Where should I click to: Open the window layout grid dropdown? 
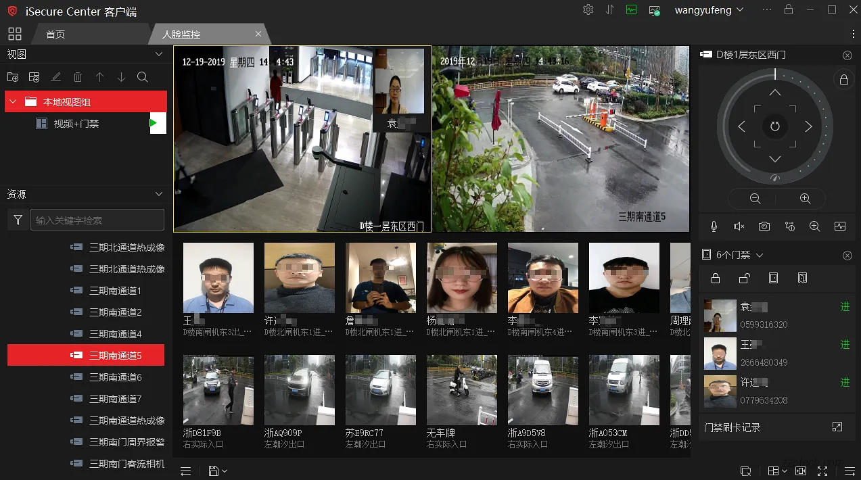pyautogui.click(x=774, y=471)
